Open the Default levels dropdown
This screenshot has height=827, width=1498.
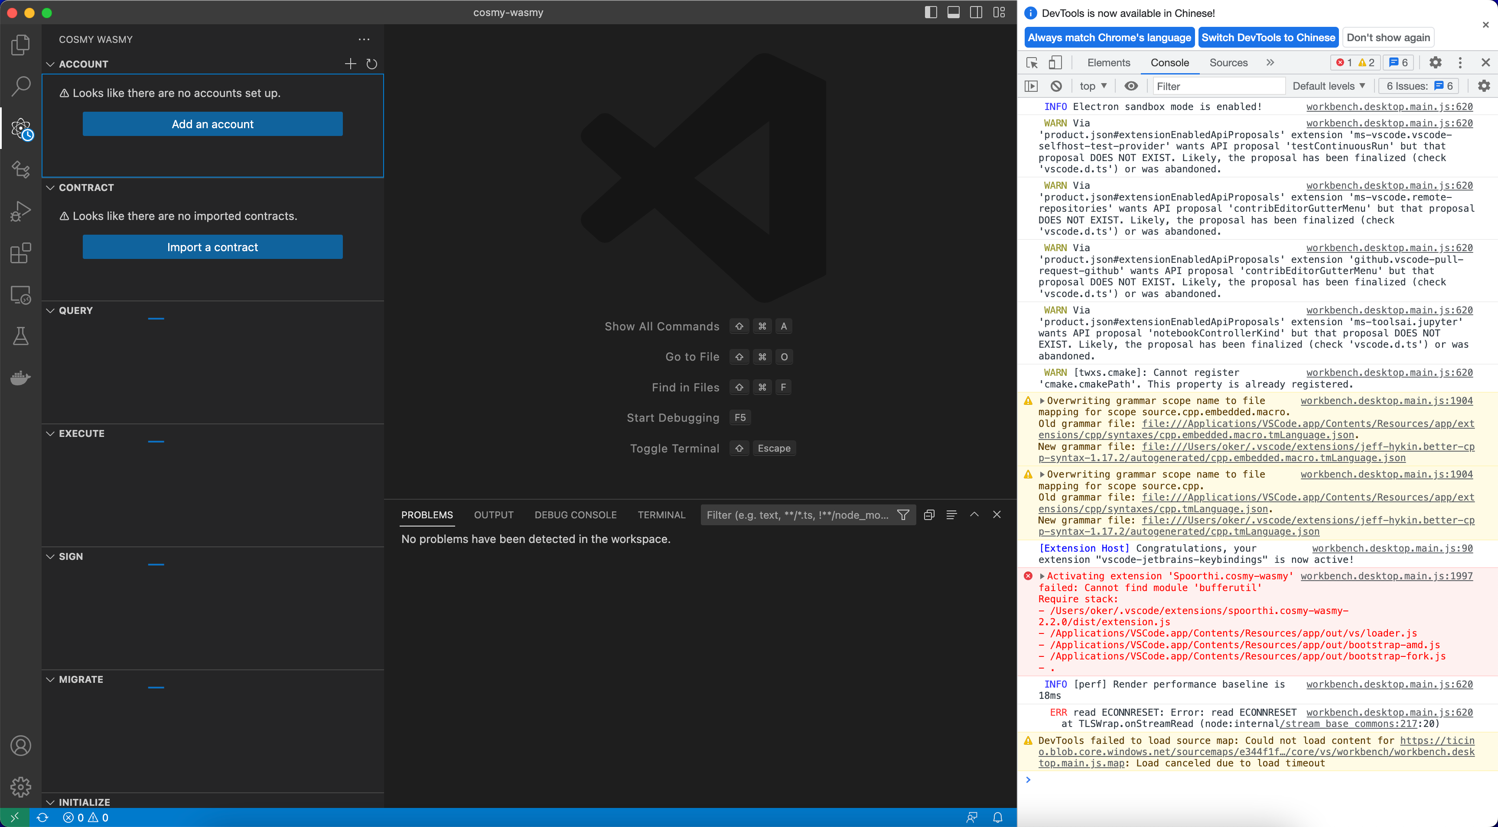1328,85
